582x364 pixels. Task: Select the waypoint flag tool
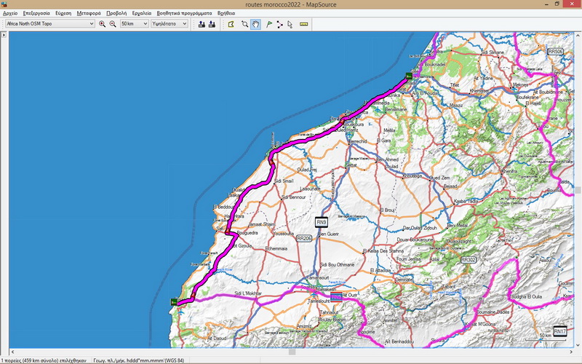[x=269, y=24]
